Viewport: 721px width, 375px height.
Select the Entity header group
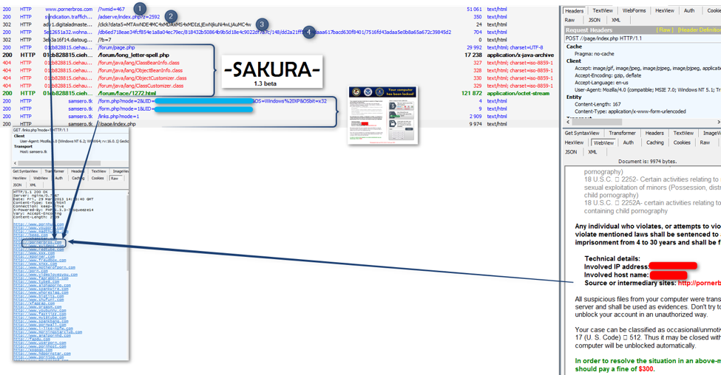tap(574, 97)
